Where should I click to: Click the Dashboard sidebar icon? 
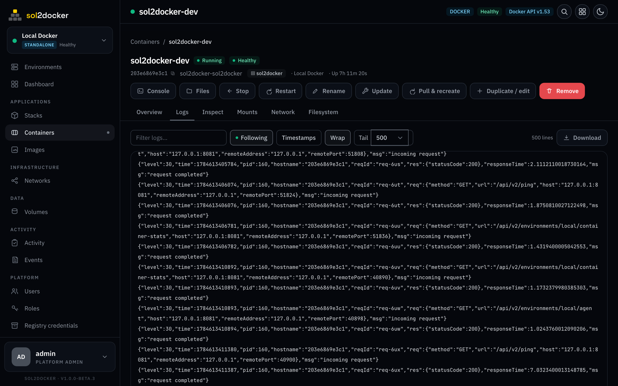coord(15,84)
